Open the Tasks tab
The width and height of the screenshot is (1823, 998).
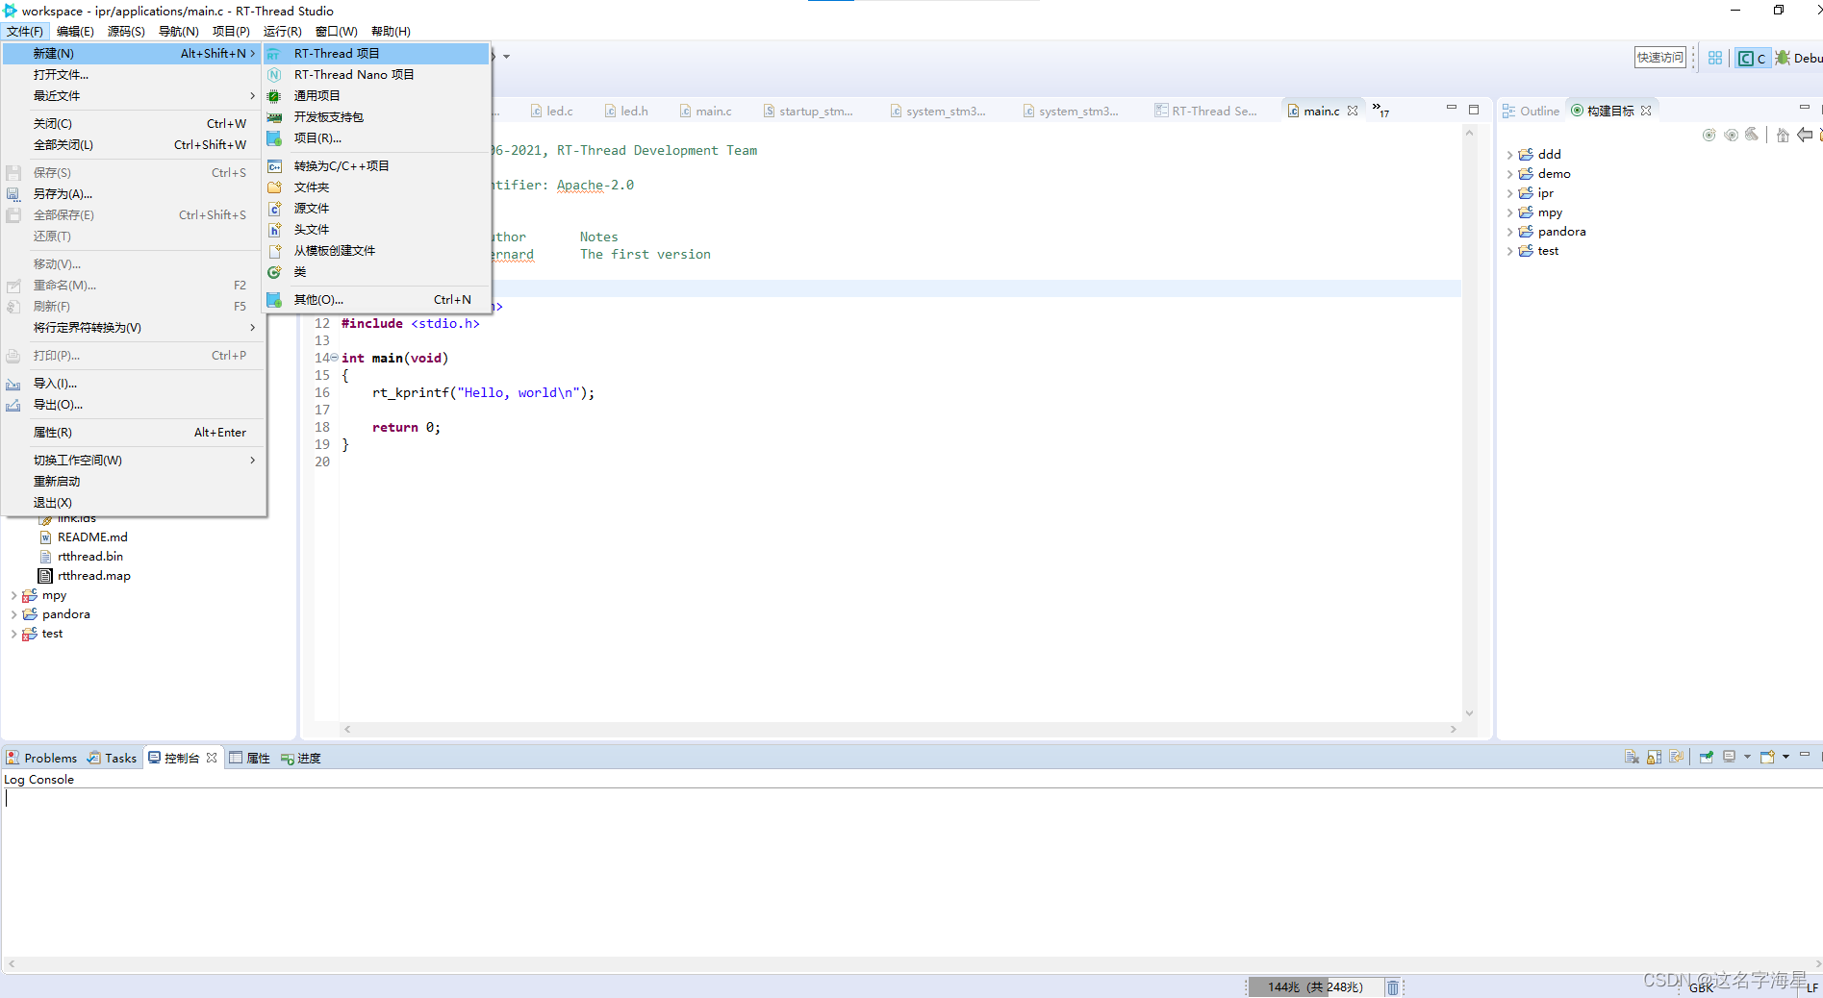(x=113, y=759)
